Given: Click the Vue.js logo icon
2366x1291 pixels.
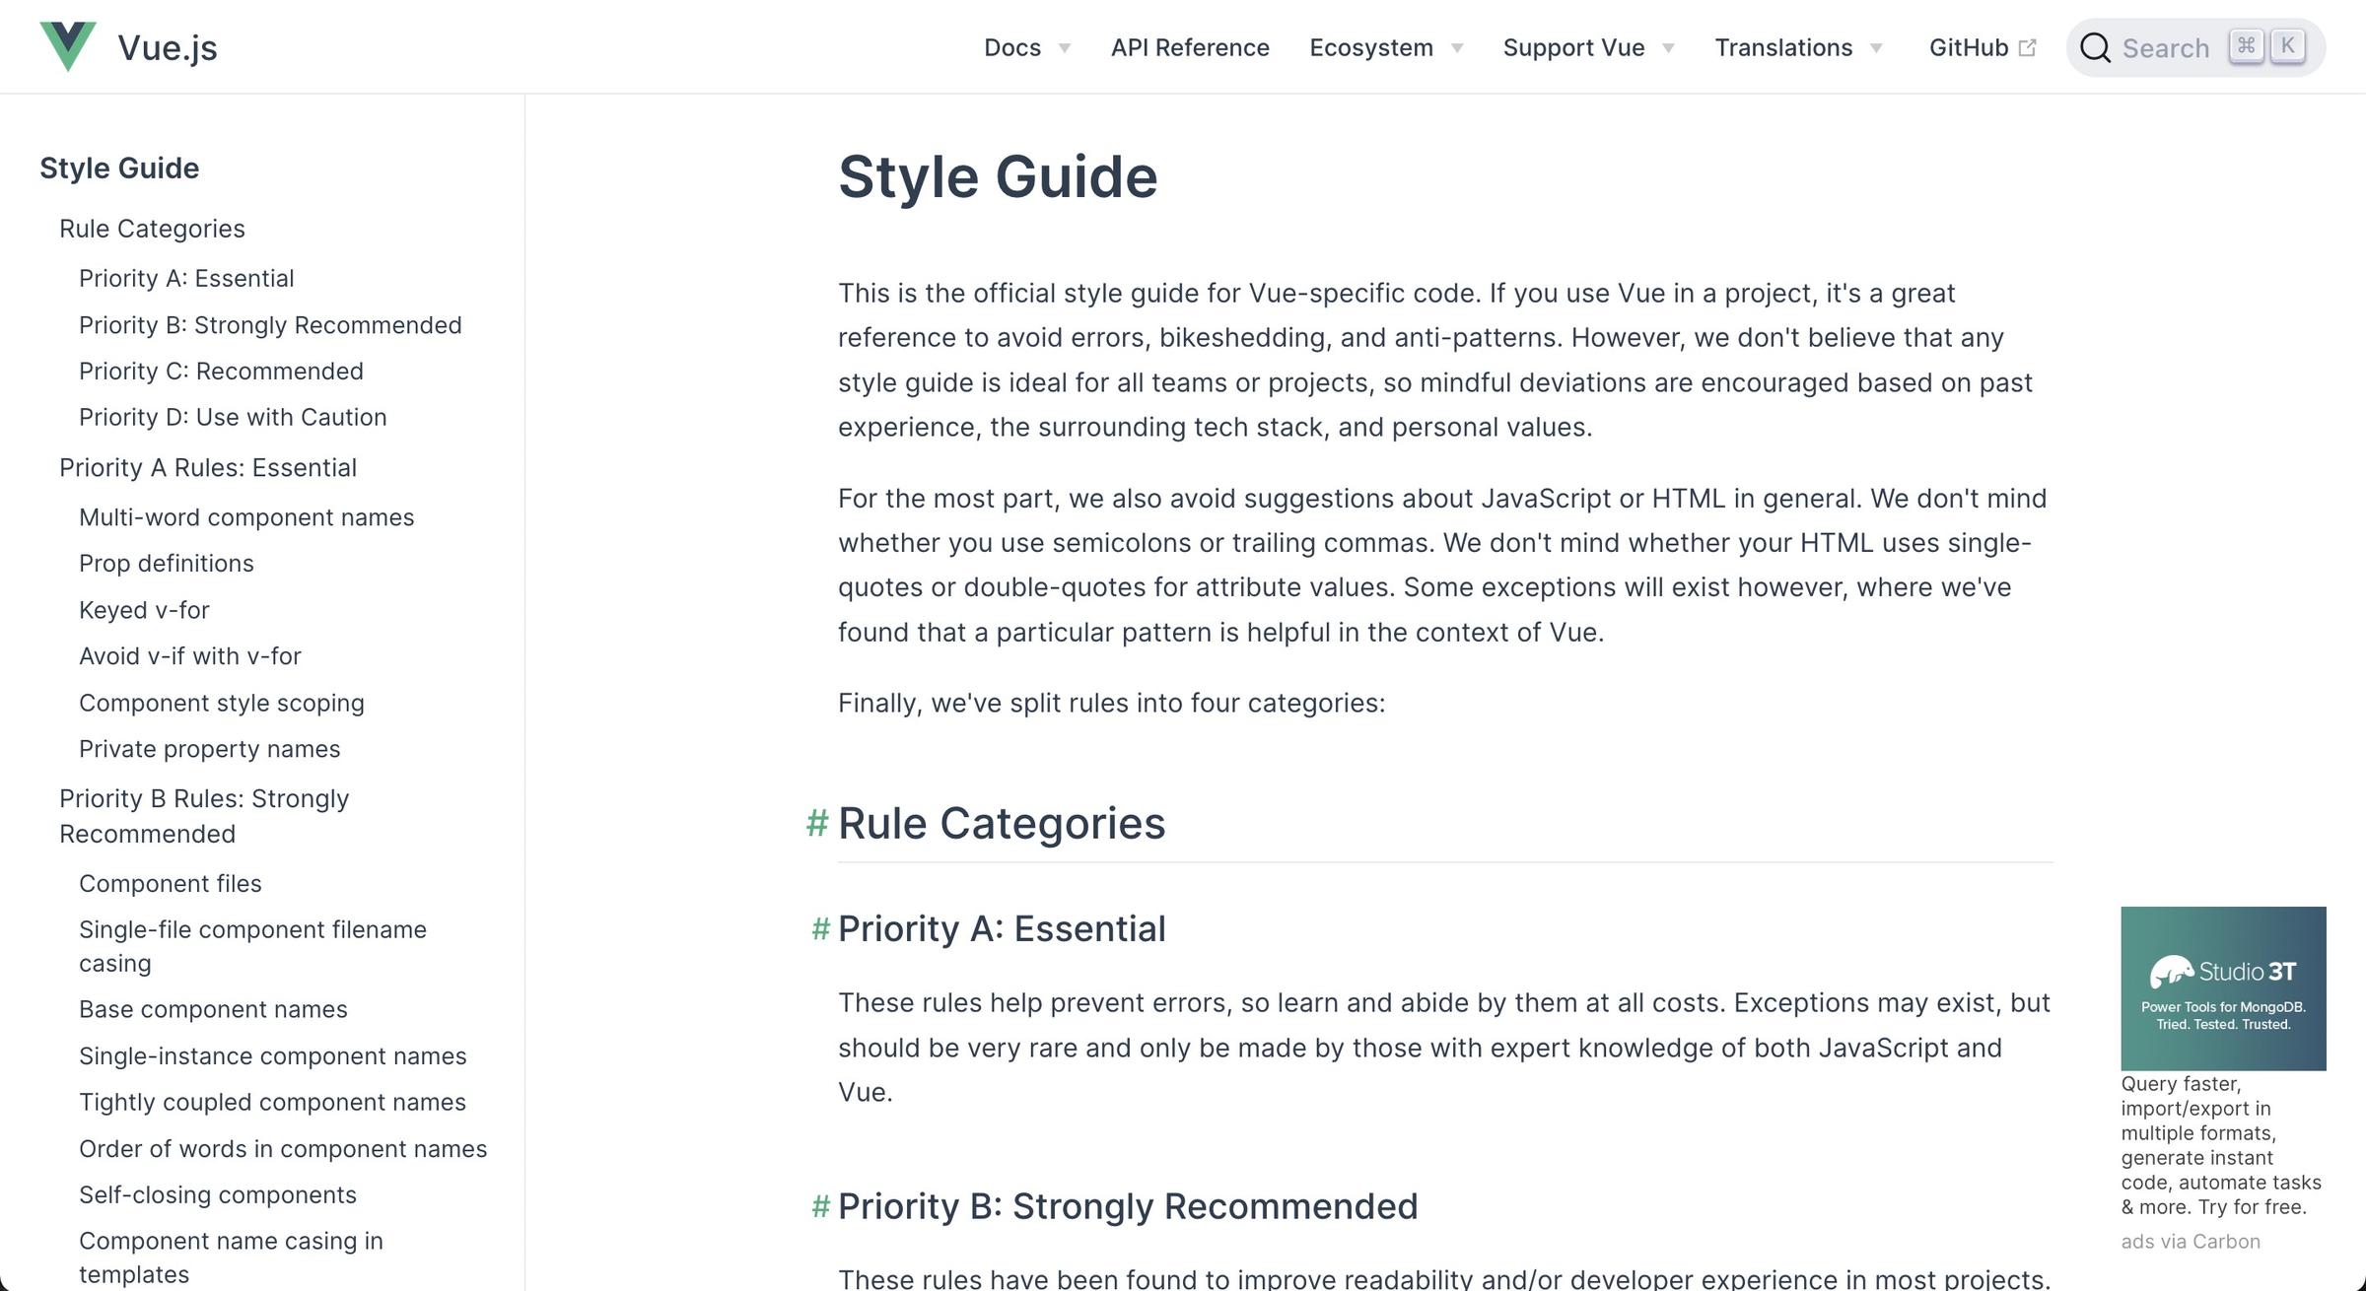Looking at the screenshot, I should coord(62,47).
